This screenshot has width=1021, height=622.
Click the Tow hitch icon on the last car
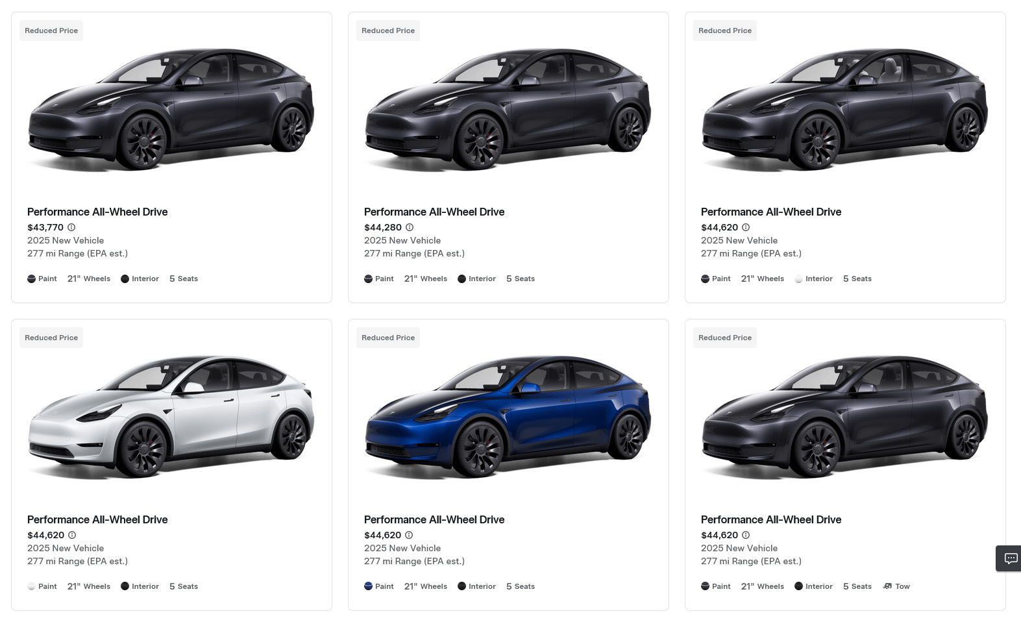pos(887,586)
